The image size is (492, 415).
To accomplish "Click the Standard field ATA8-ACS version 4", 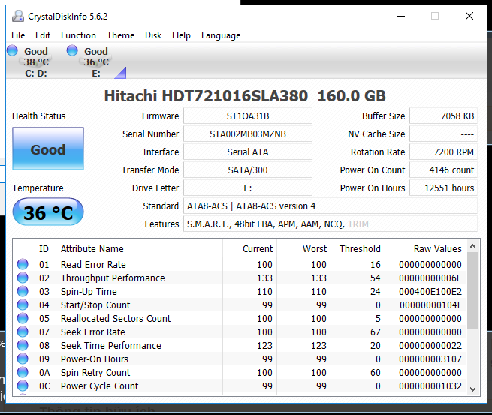I will [331, 206].
